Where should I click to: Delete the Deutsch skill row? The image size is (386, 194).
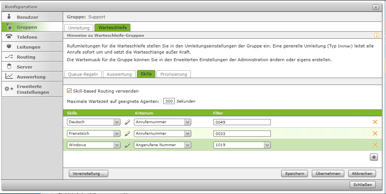(x=375, y=122)
